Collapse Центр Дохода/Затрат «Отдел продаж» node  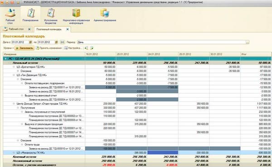(x=14, y=104)
